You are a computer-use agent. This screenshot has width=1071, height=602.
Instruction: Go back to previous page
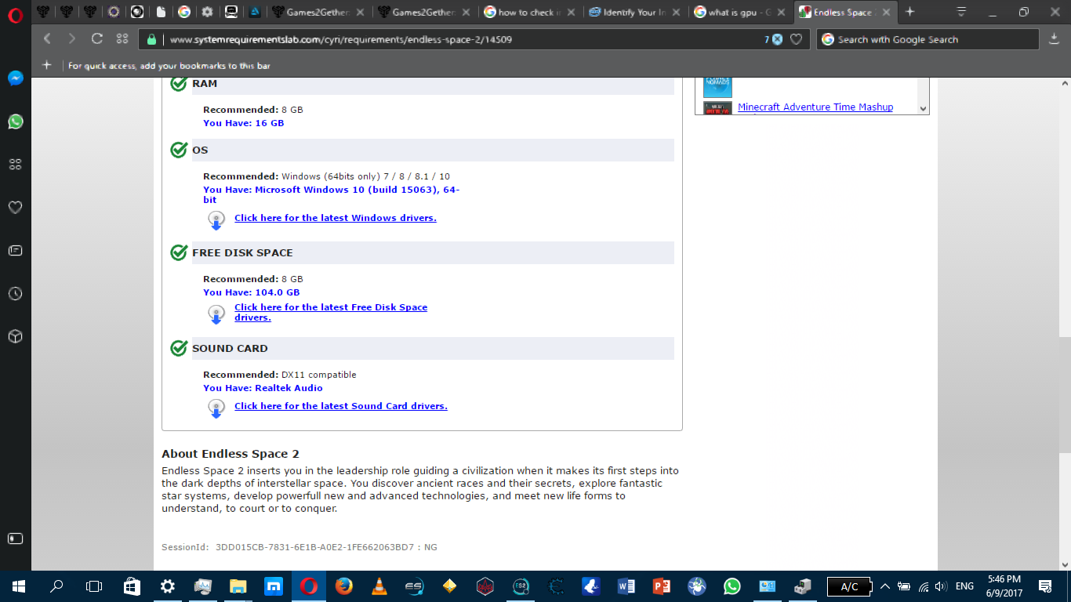pos(47,39)
